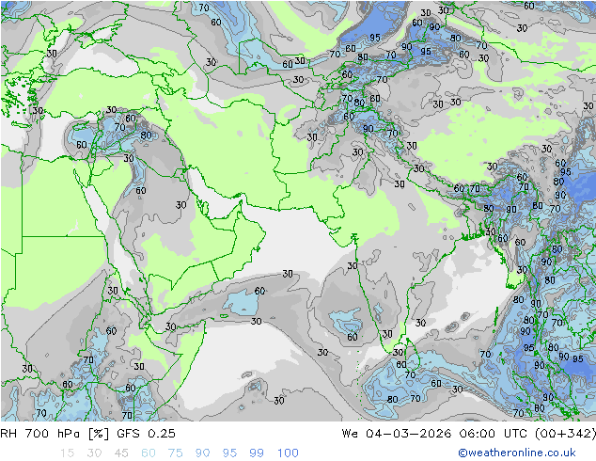The image size is (596, 461).
Task: Click the legend value 75
Action: coord(175,453)
